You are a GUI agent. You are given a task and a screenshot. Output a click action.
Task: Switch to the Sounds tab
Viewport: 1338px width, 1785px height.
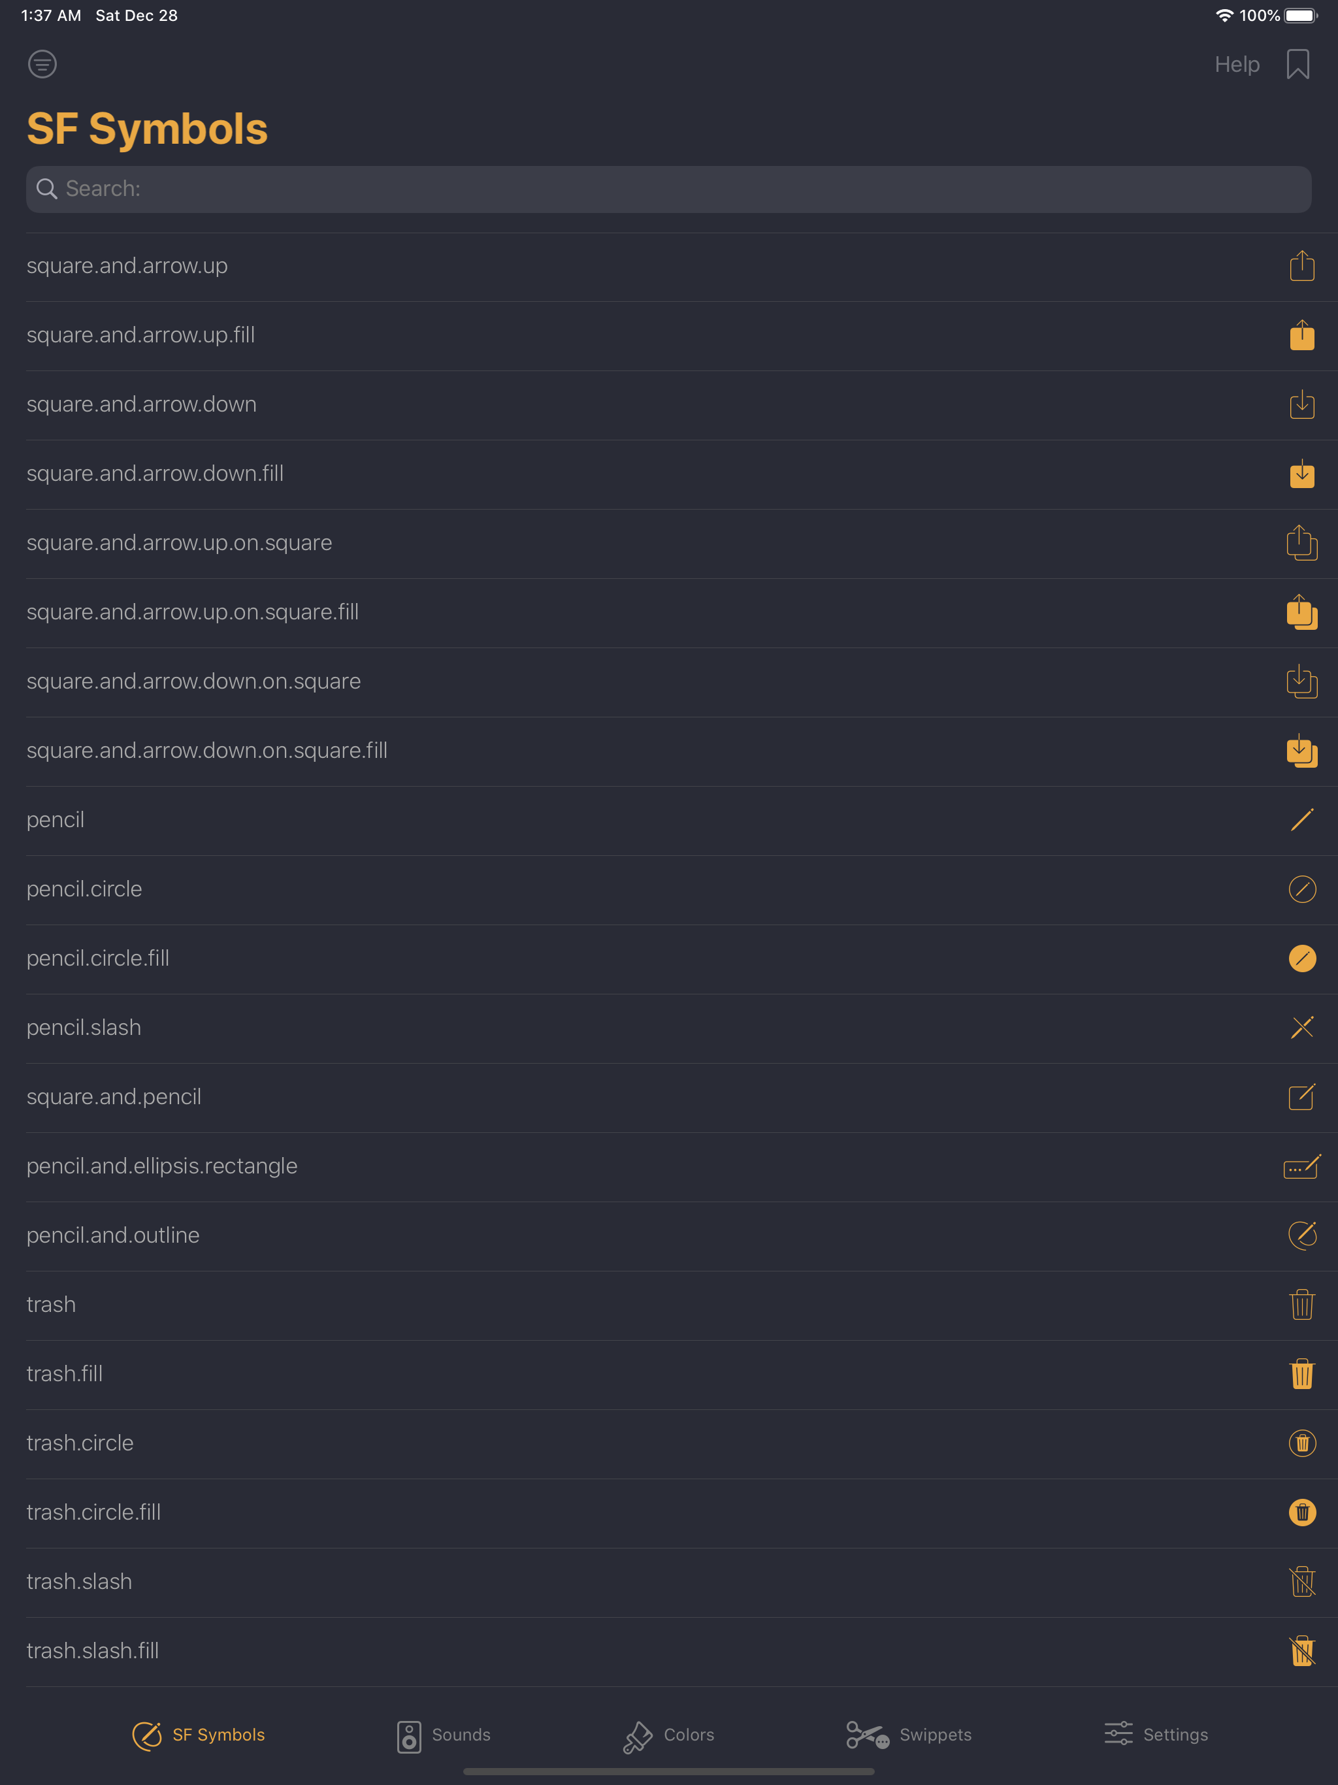(442, 1735)
